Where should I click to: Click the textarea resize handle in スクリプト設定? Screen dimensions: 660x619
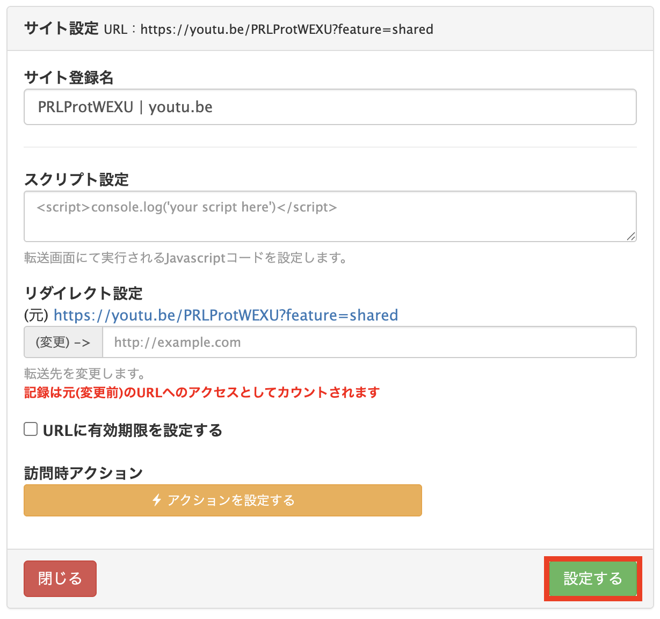(630, 236)
